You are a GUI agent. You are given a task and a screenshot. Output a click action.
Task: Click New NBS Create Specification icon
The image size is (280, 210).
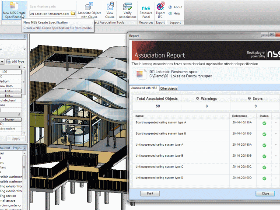pyautogui.click(x=14, y=10)
